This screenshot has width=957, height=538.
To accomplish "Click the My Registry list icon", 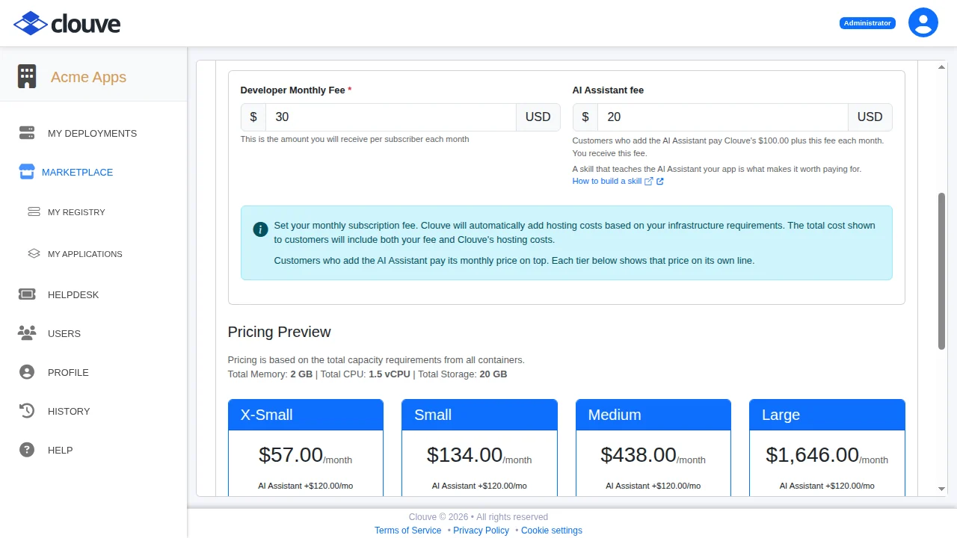I will [x=34, y=212].
